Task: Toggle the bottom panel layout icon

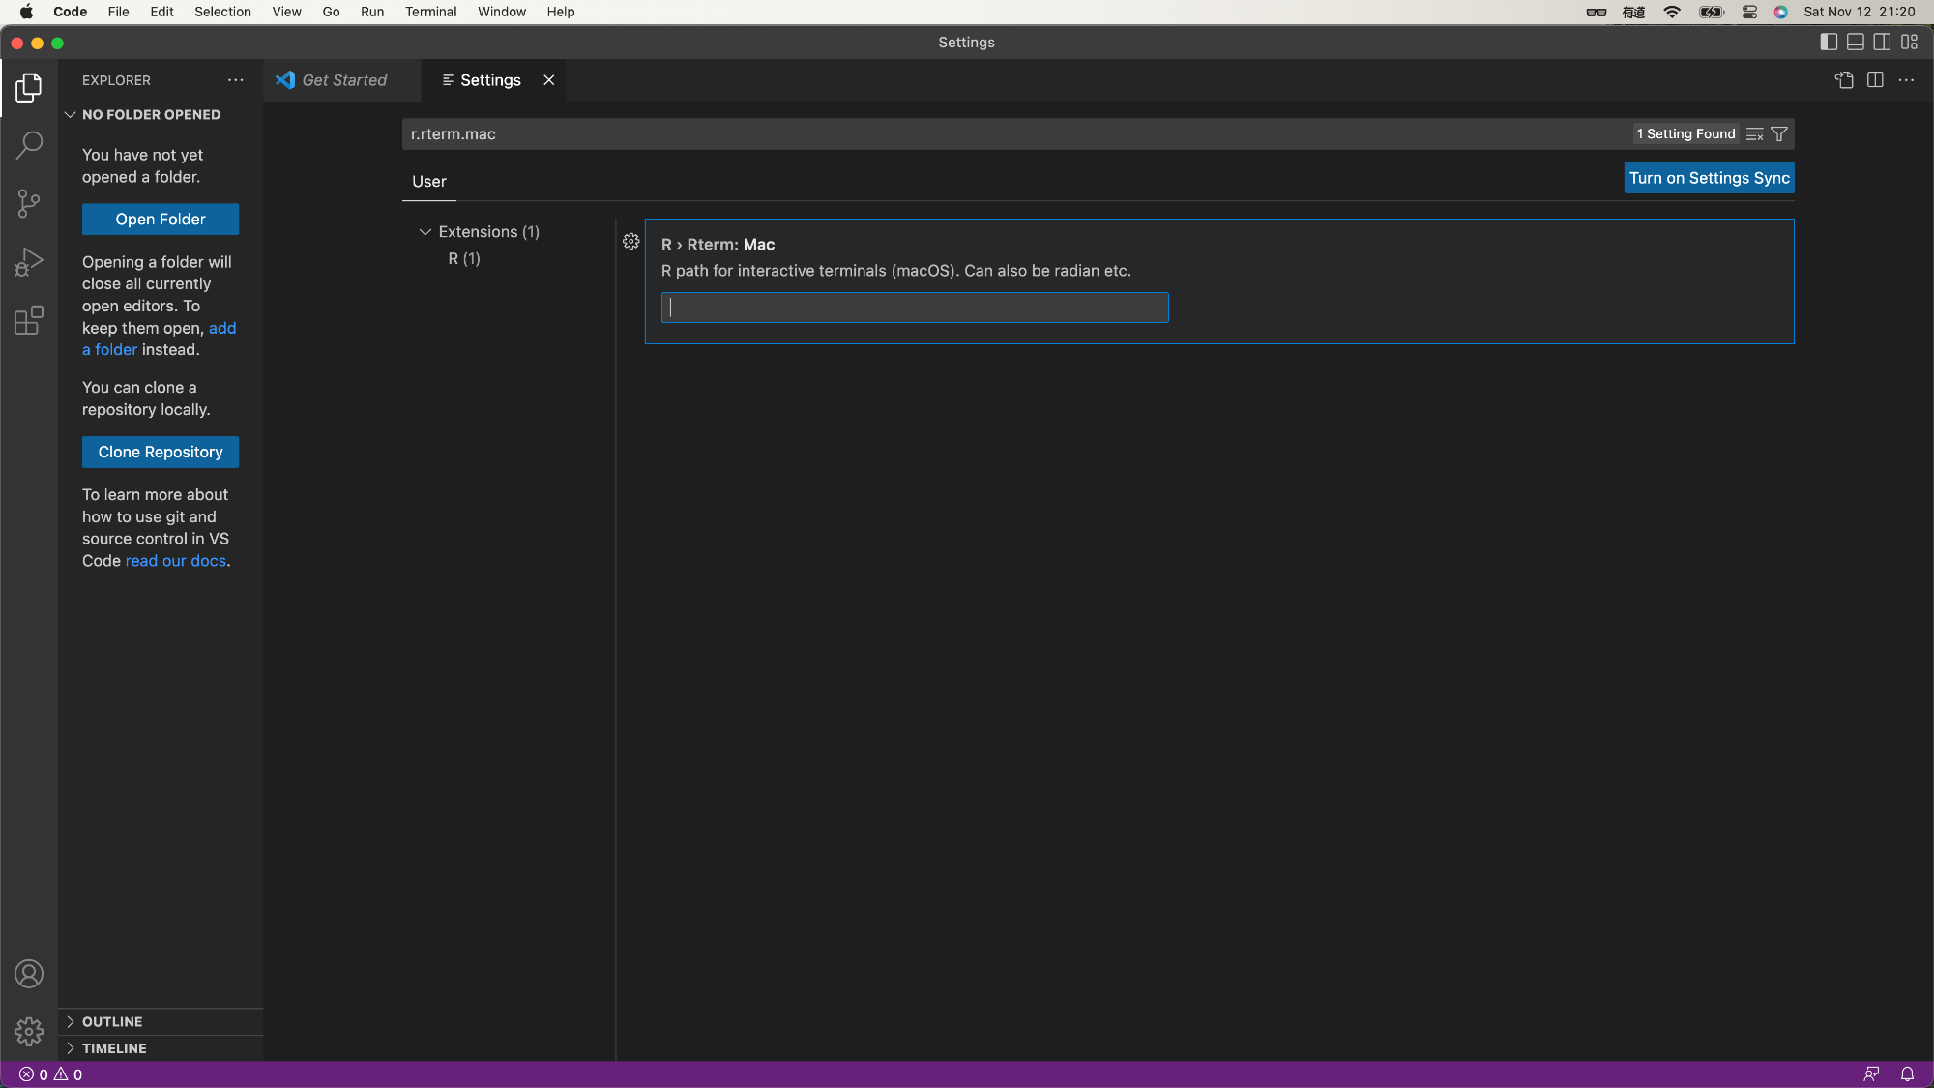Action: pos(1856,42)
